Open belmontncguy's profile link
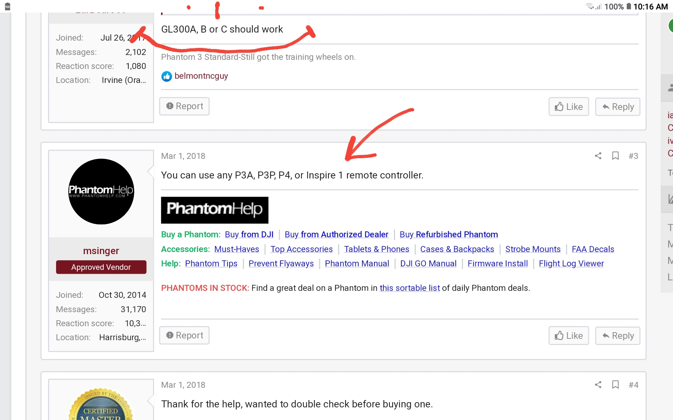 [x=201, y=76]
